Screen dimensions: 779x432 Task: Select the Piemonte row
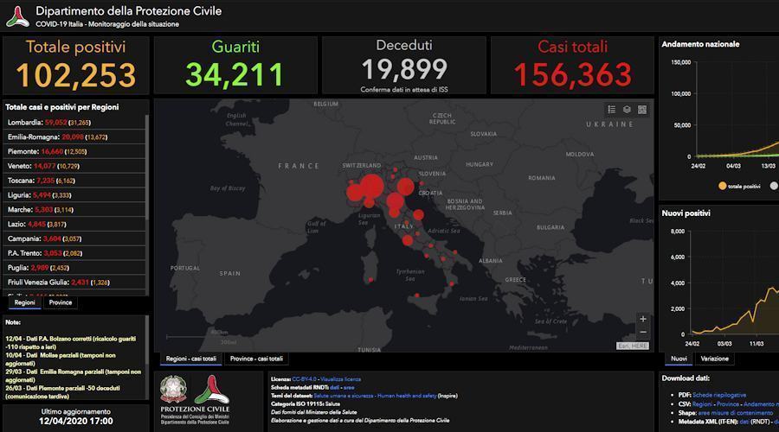[74, 151]
